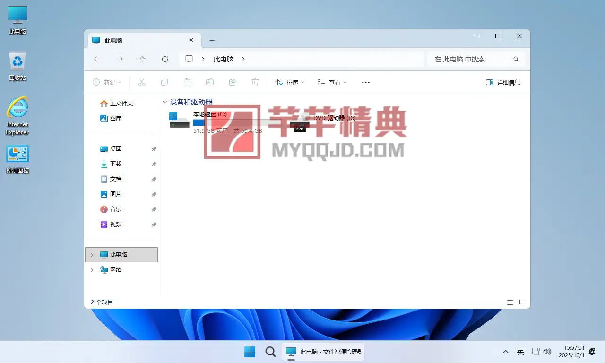The width and height of the screenshot is (605, 363).
Task: Select 下载 in the sidebar
Action: click(116, 164)
